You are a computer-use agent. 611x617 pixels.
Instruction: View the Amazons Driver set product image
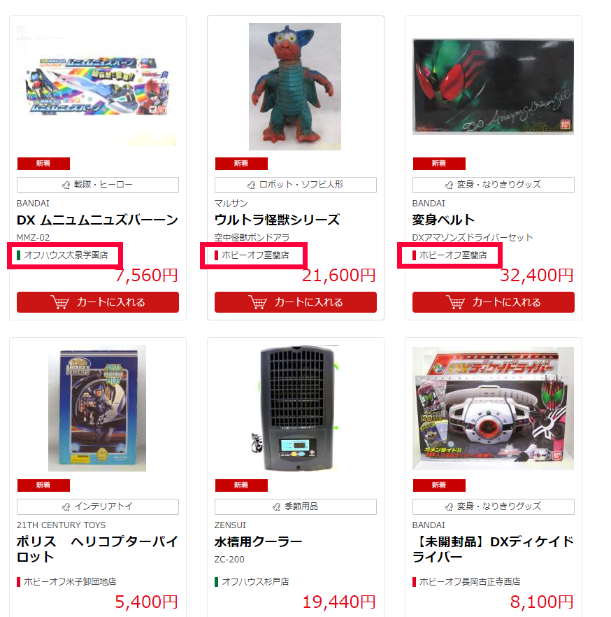493,87
